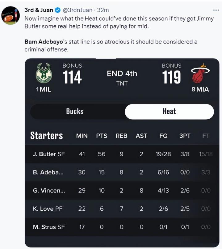Click the Miami Heat team logo
Image resolution: width=222 pixels, height=249 pixels.
pos(200,73)
